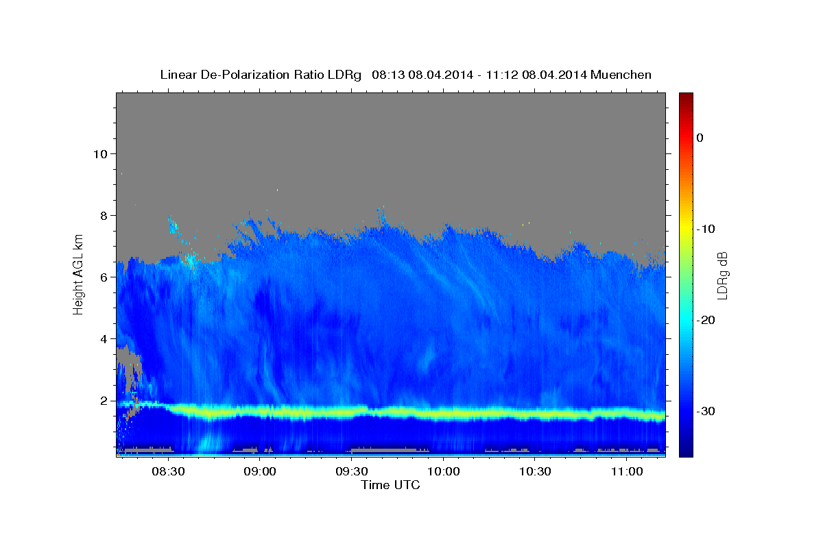Screen dimensions: 823x548
Task: Click the dark blue bottom of the colorbar
Action: point(686,450)
